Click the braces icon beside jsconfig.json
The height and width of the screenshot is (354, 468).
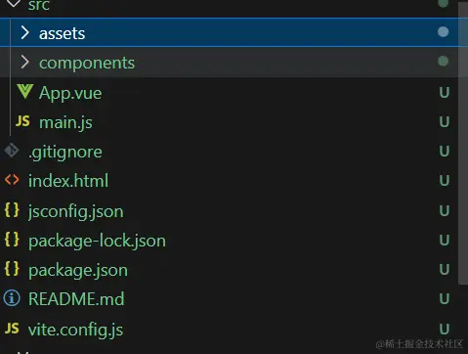(x=12, y=210)
